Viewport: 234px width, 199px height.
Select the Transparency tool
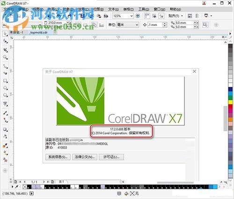(5, 136)
